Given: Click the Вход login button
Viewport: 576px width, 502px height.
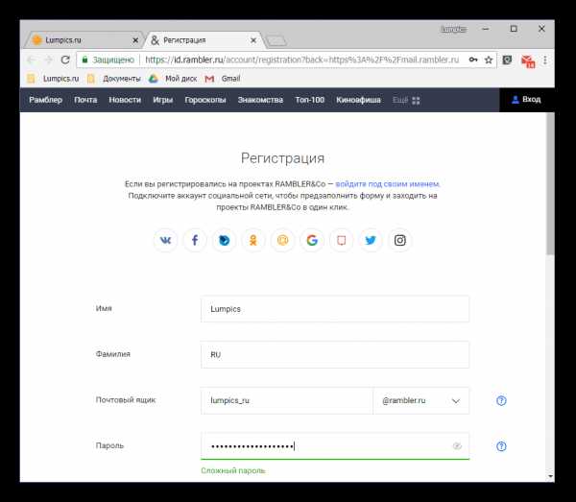Looking at the screenshot, I should (x=527, y=100).
